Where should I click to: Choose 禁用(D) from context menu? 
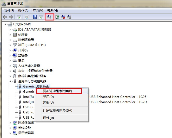click(x=61, y=97)
